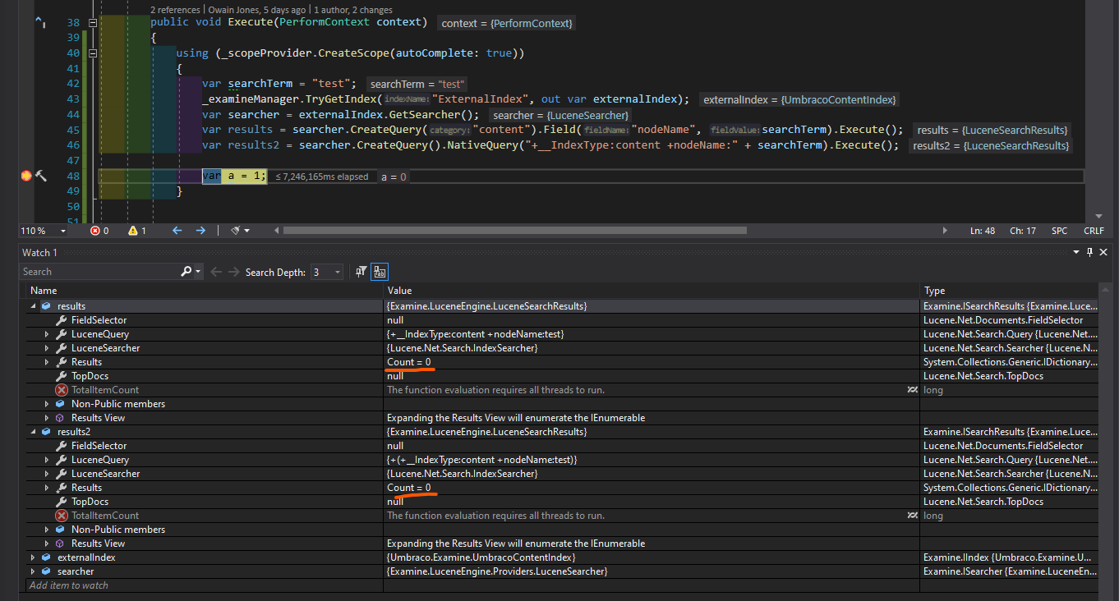
Task: Open the Search Depth dropdown
Action: (326, 272)
